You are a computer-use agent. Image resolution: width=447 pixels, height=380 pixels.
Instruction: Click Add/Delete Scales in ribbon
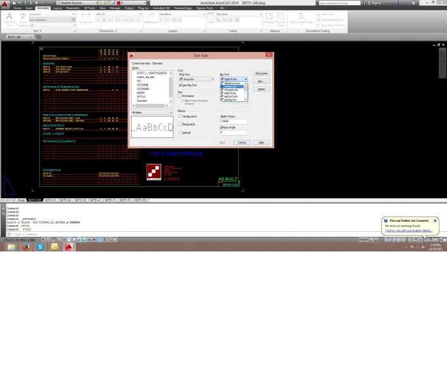point(330,20)
